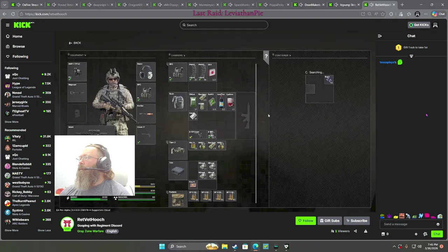448x252 pixels.
Task: Collapse the in-game Carriers section
Action: pos(177,55)
